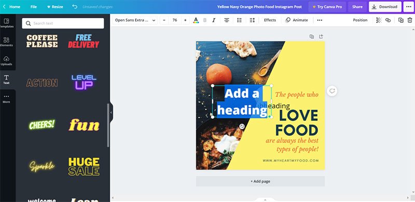415x202 pixels.
Task: Select 'The people who' text
Action: pyautogui.click(x=297, y=94)
